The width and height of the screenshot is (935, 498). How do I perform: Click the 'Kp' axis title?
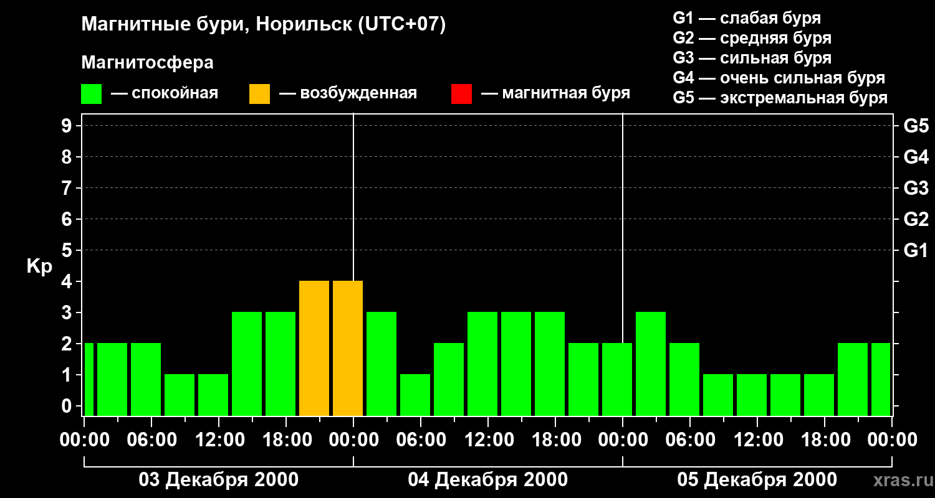(39, 266)
